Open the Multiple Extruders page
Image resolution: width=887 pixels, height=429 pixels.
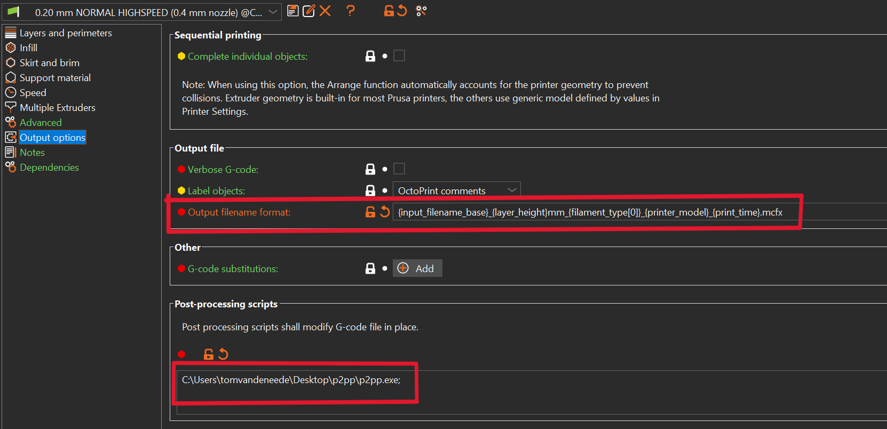tap(57, 108)
